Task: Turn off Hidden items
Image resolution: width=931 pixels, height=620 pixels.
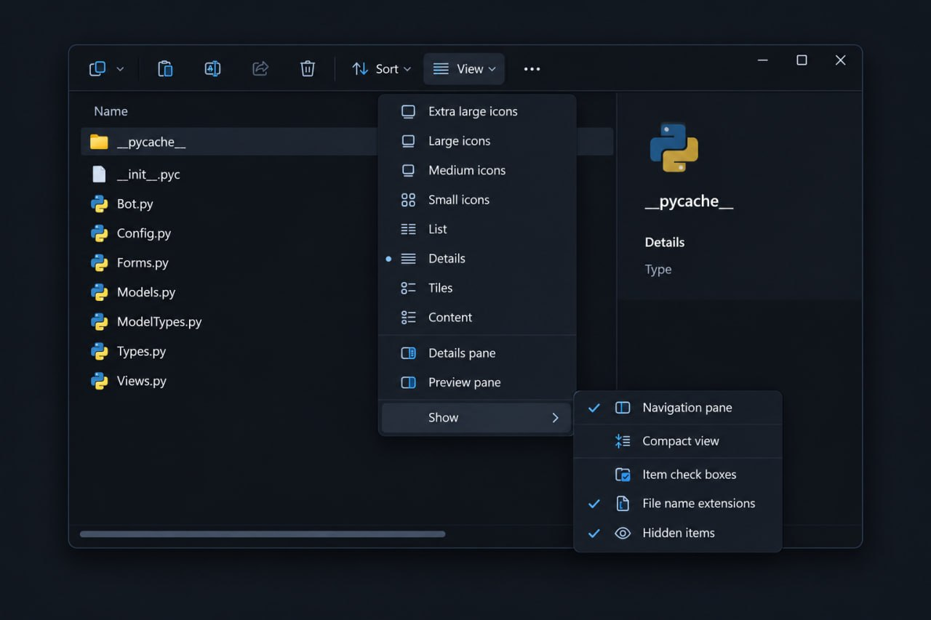Action: coord(678,534)
